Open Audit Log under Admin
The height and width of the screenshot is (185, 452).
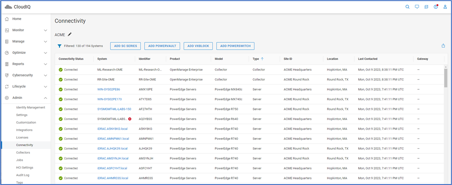(23, 175)
